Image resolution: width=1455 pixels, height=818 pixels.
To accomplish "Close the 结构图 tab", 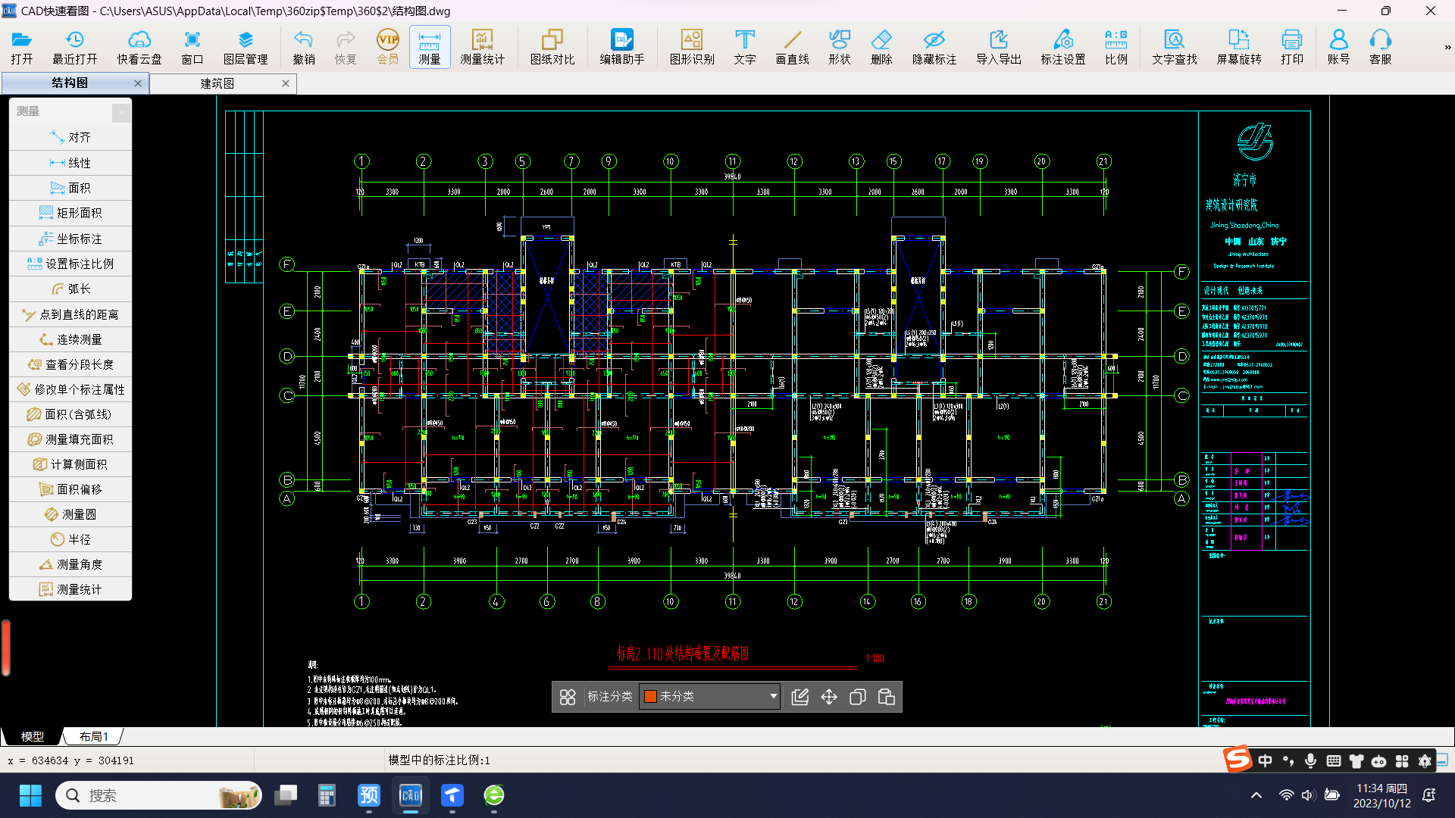I will pos(137,83).
